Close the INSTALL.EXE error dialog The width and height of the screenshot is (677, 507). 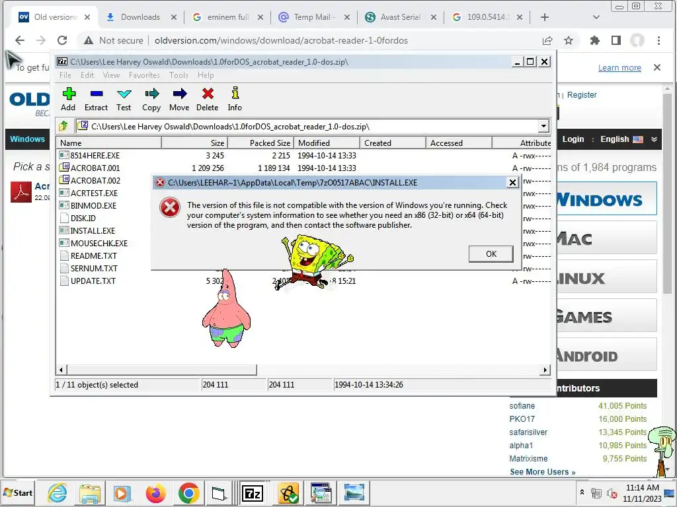tap(512, 182)
